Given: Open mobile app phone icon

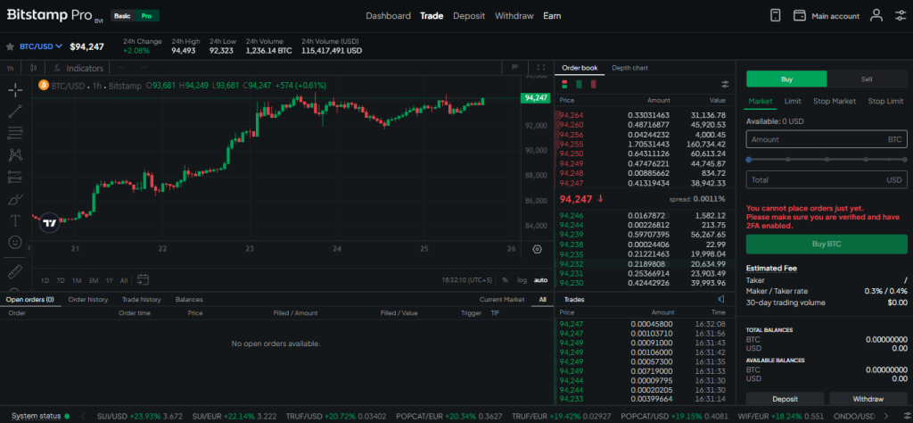Looking at the screenshot, I should tap(775, 16).
